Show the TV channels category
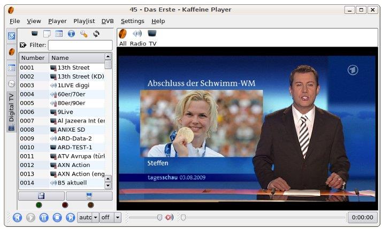The image size is (382, 229). point(152,37)
